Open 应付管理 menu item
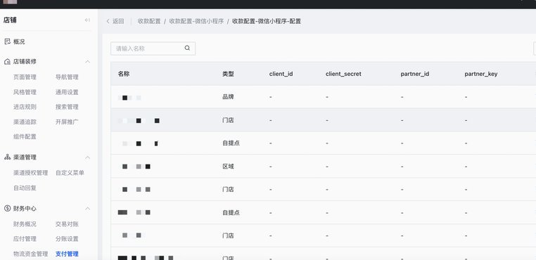Image resolution: width=536 pixels, height=260 pixels. 25,239
